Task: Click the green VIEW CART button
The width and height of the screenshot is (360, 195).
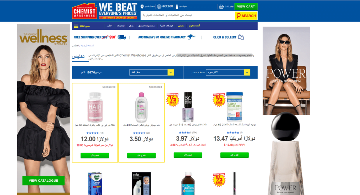Action: [x=246, y=6]
